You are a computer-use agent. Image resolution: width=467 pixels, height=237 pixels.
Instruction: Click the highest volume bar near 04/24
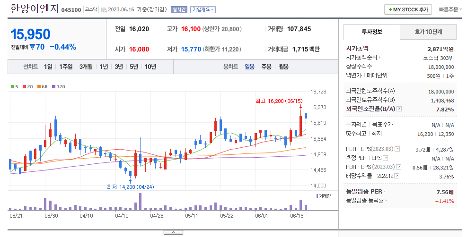coord(140,202)
